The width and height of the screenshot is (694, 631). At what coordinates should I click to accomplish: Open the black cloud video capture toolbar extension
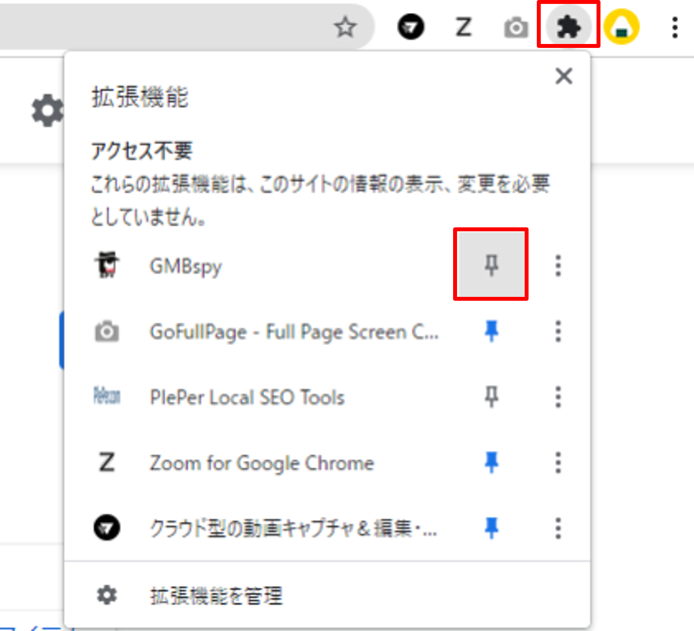point(411,27)
